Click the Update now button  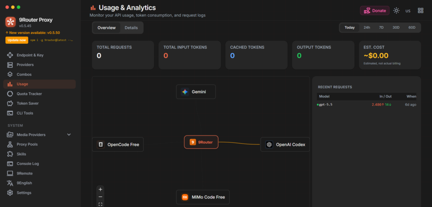point(17,40)
